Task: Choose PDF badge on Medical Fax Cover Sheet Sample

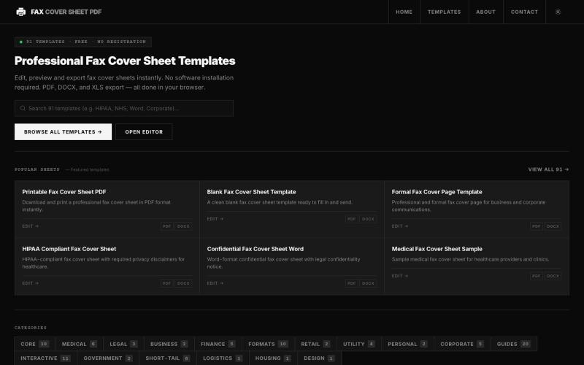Action: (536, 276)
